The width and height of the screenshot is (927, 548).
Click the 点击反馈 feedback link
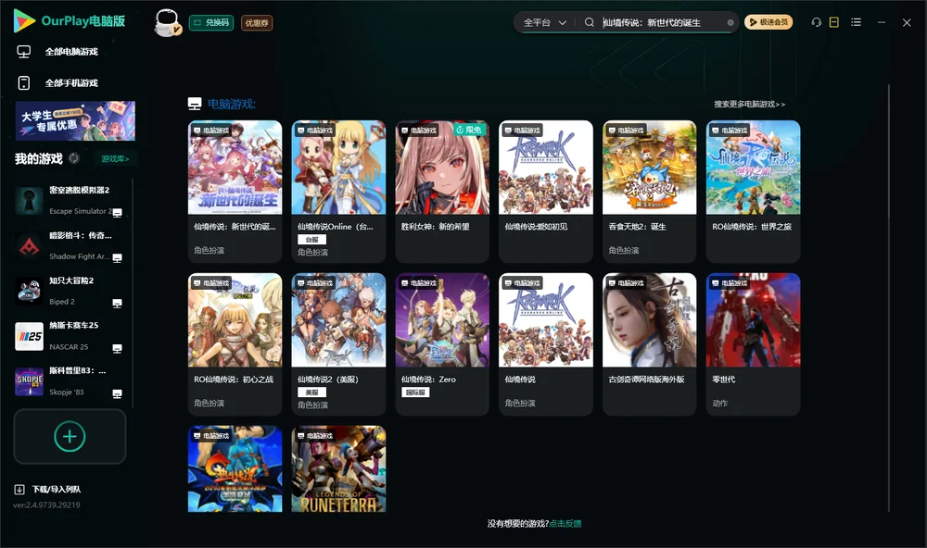(x=565, y=524)
